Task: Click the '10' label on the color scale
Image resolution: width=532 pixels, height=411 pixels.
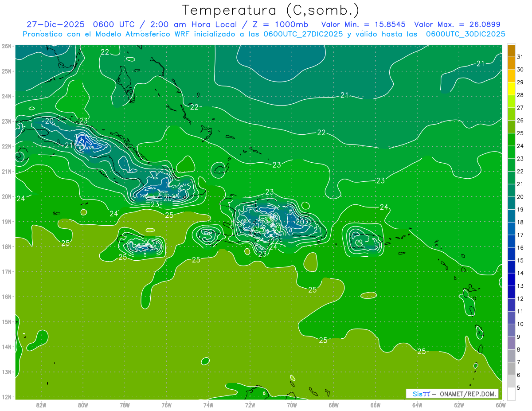Action: tap(520, 324)
